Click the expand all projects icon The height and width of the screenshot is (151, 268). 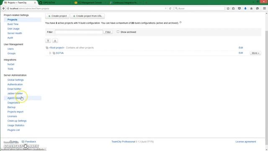point(55,41)
